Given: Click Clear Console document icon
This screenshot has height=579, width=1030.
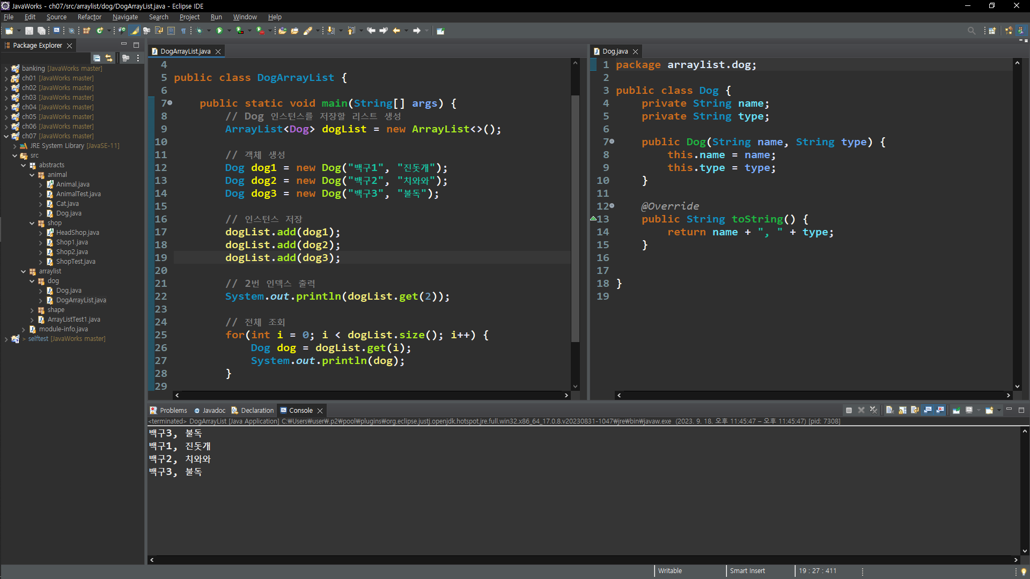Looking at the screenshot, I should [x=889, y=410].
